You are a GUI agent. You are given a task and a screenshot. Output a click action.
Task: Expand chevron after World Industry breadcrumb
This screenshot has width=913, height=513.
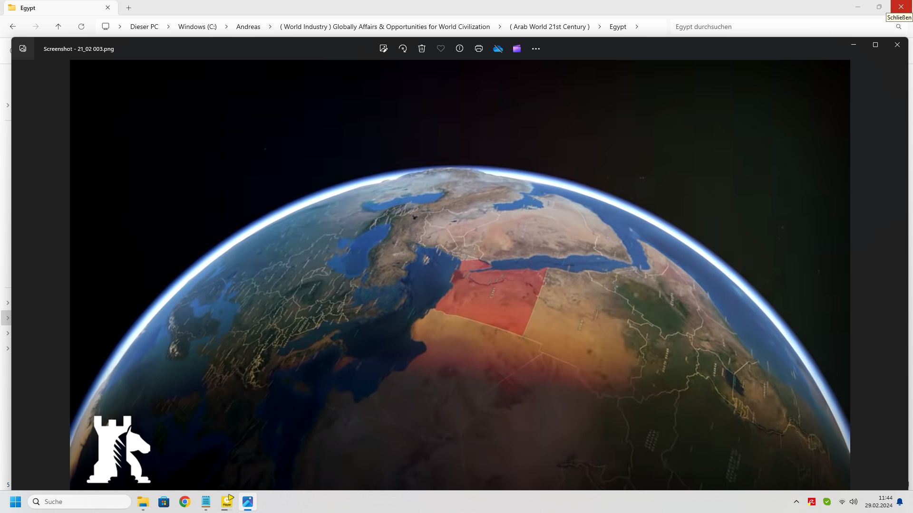click(500, 27)
